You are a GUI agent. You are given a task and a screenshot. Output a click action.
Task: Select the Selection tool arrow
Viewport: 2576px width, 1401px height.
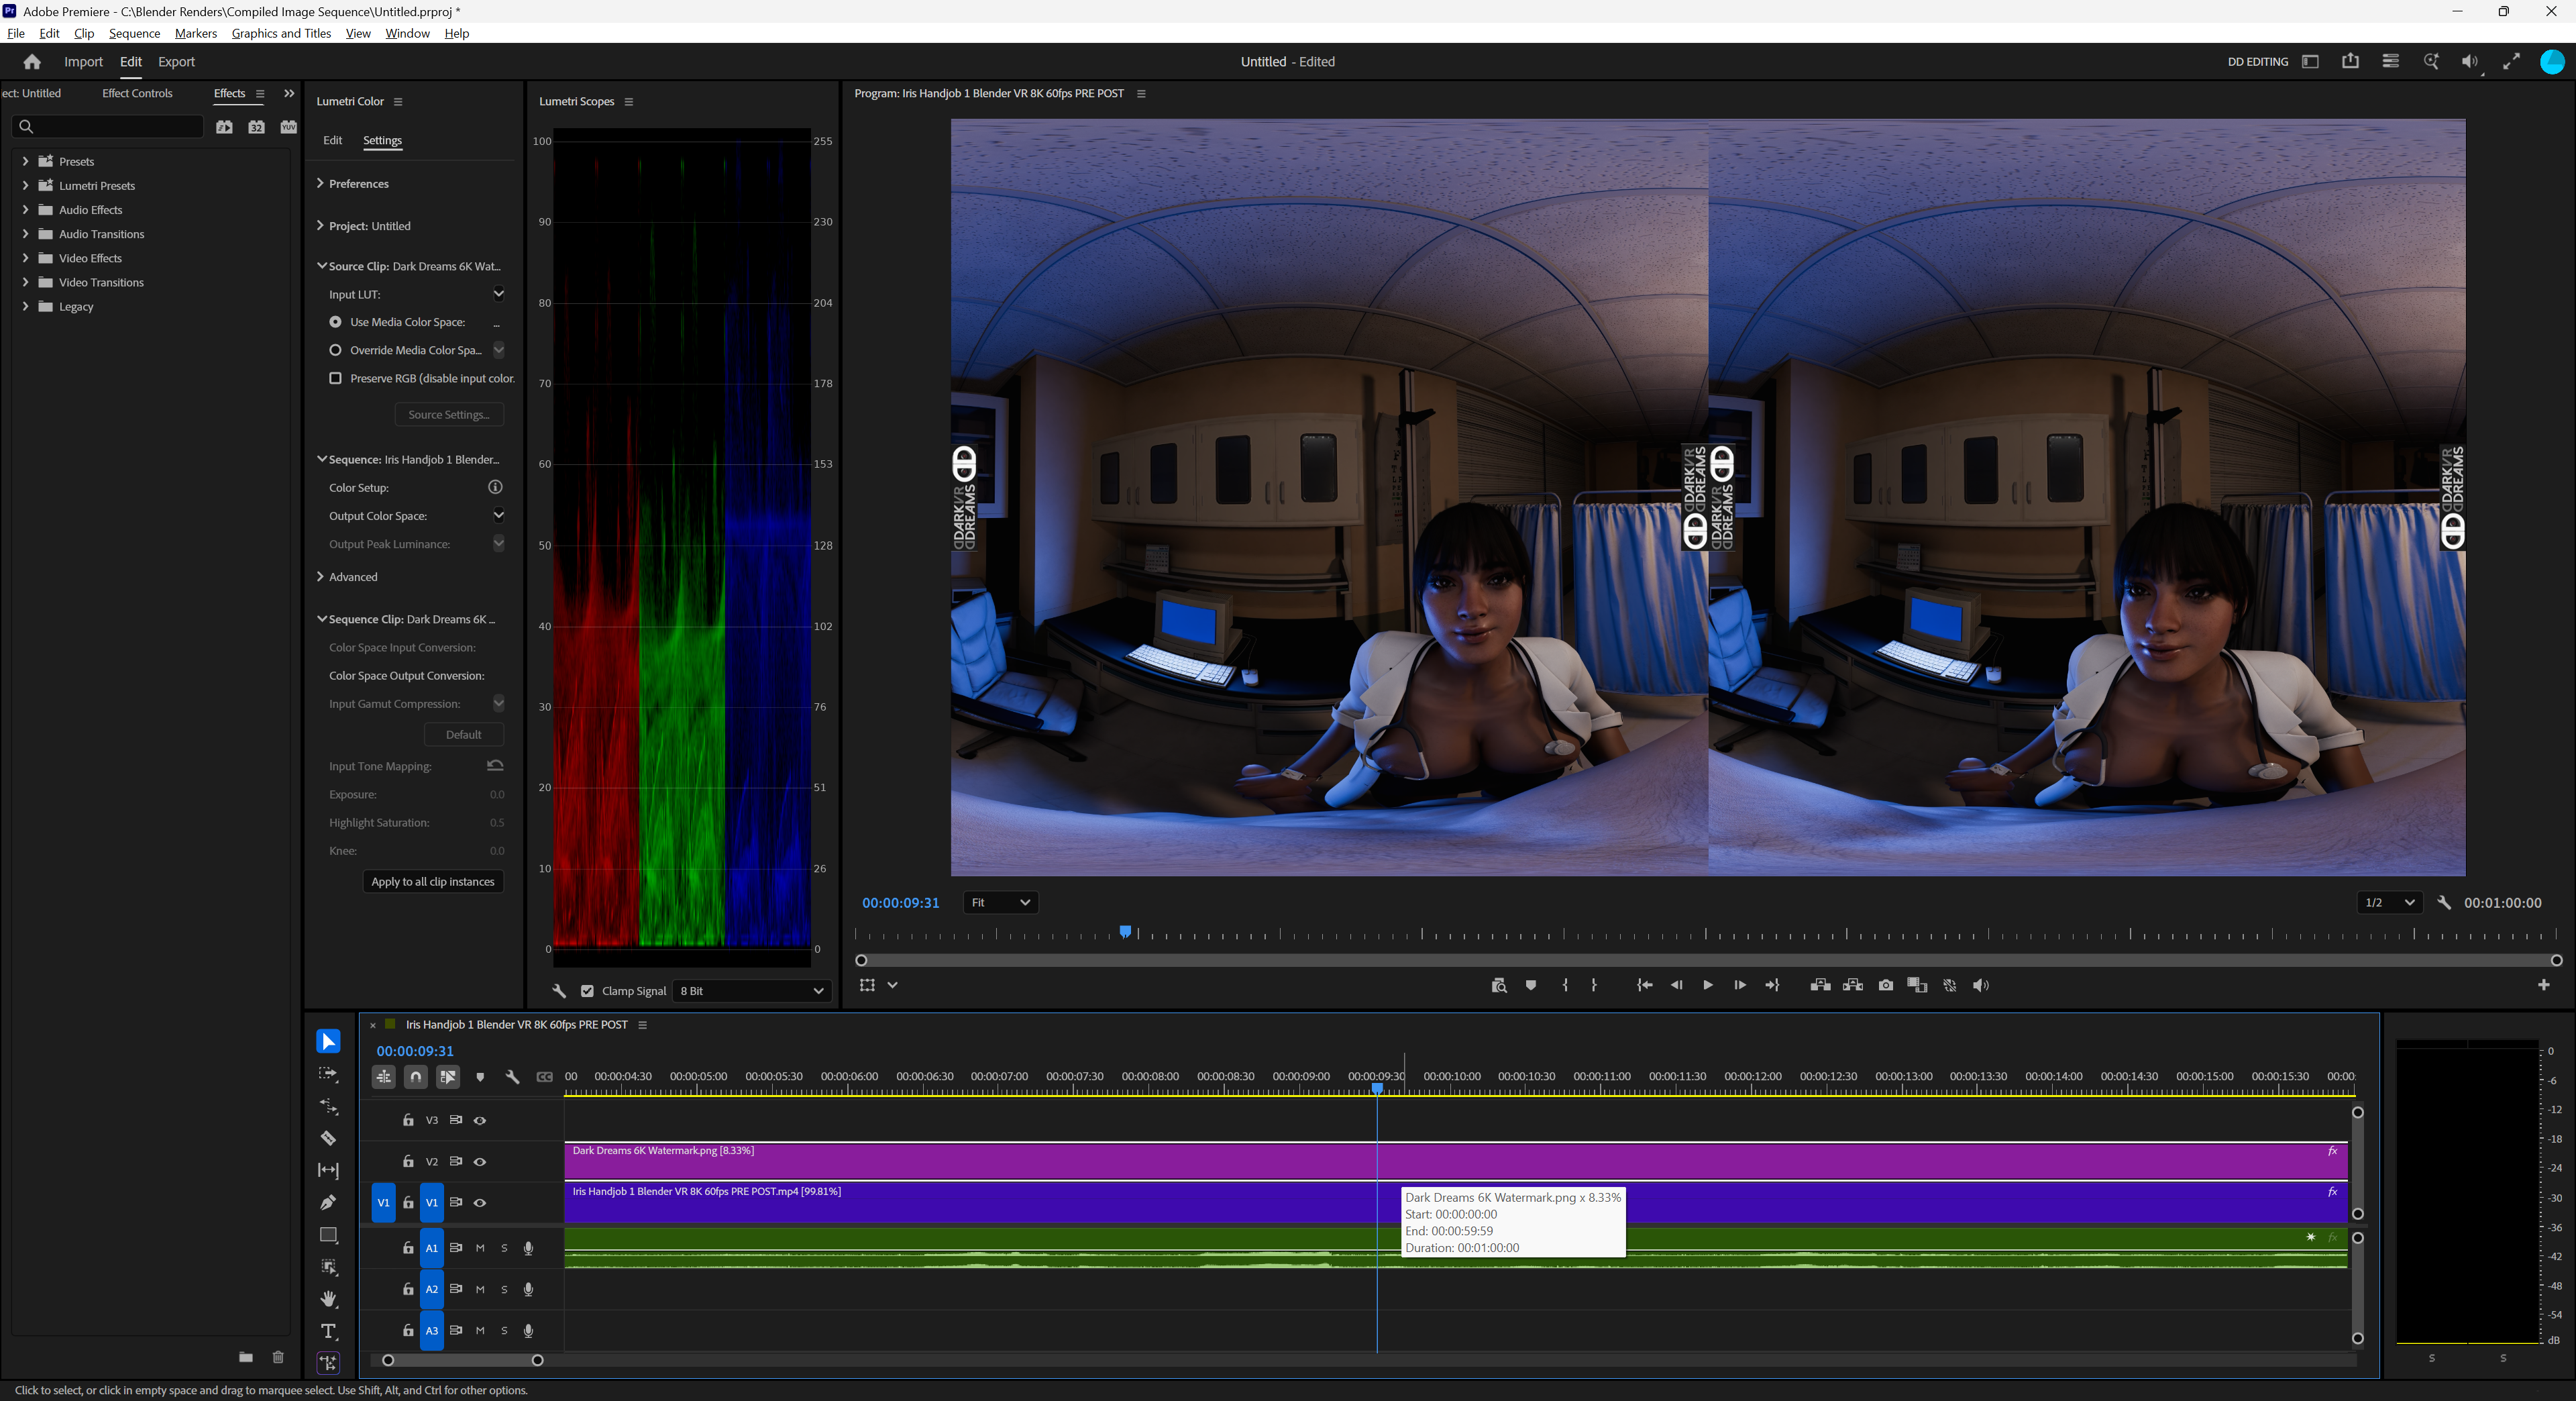pyautogui.click(x=328, y=1041)
